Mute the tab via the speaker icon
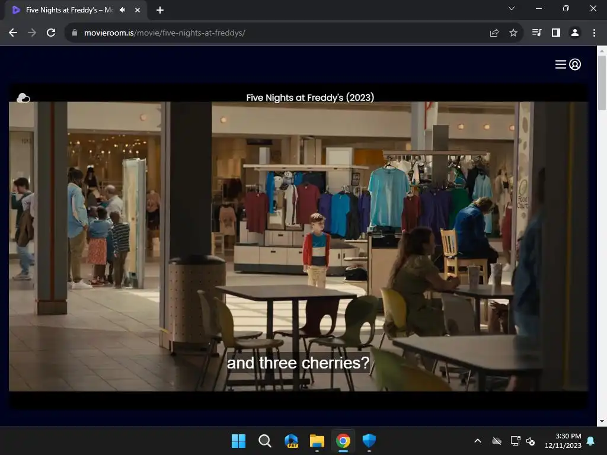This screenshot has width=607, height=455. tap(123, 10)
